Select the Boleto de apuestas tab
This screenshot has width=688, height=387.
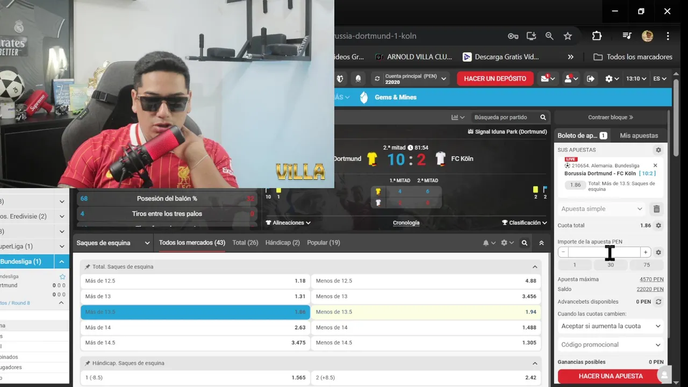[x=582, y=136]
